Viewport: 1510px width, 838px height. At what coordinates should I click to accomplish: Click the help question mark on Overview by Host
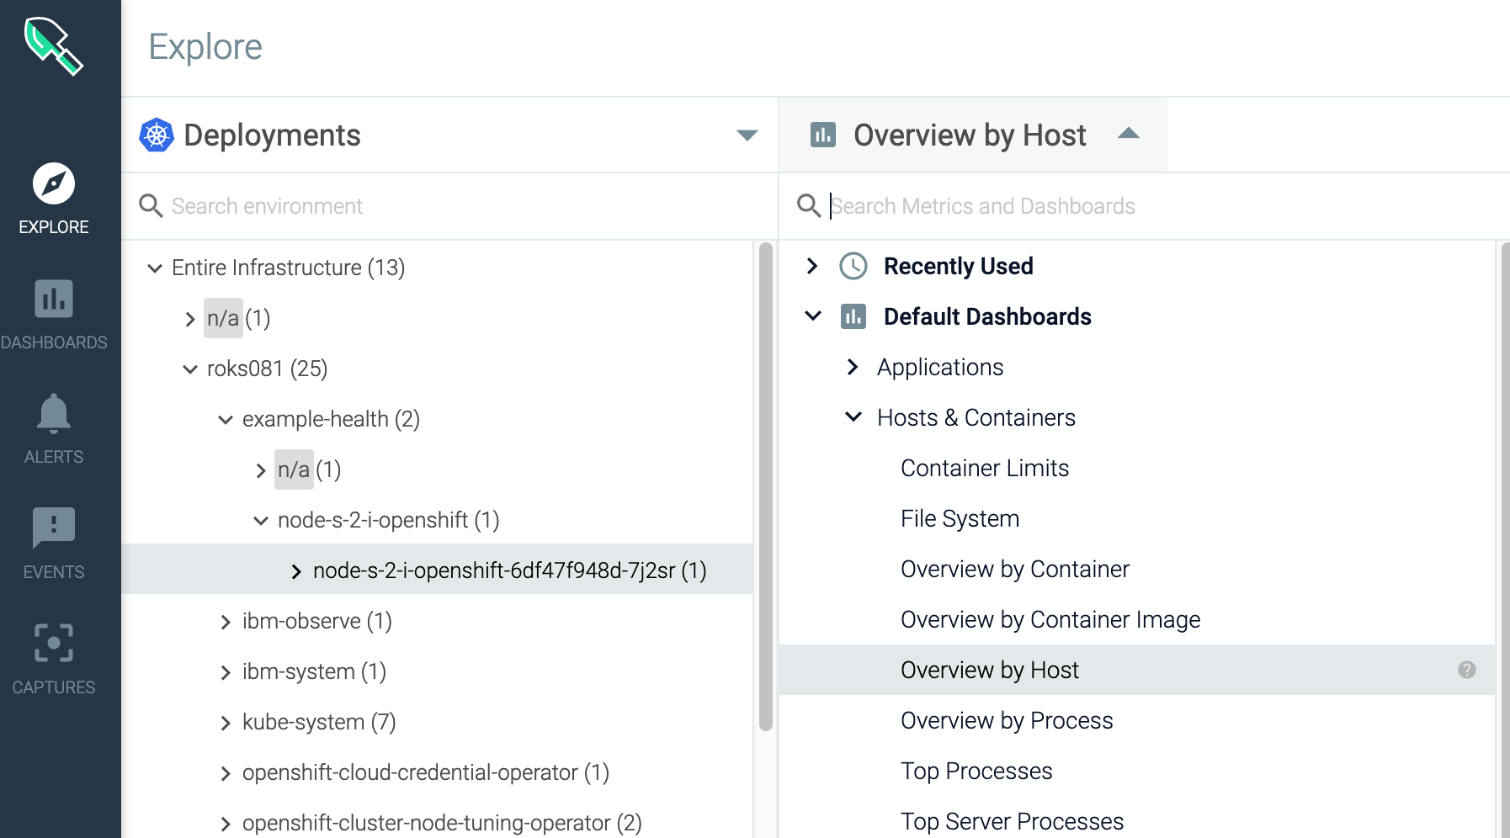click(x=1467, y=670)
